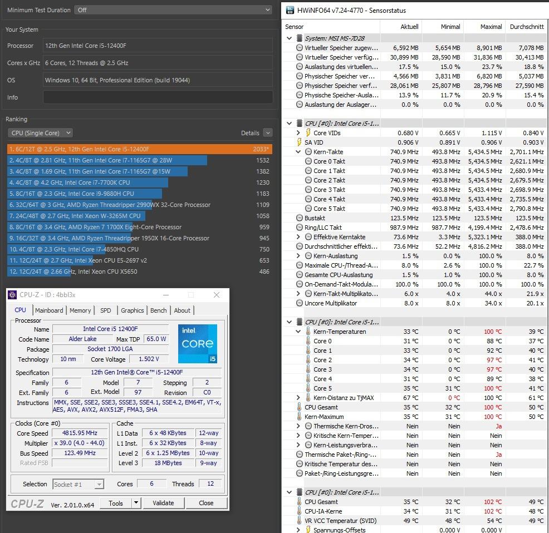Viewport: 549px width, 533px height.
Task: Click the clock icon beside Bustakt
Action: point(300,218)
